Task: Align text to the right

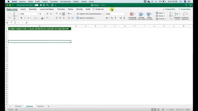Action: 63,18
